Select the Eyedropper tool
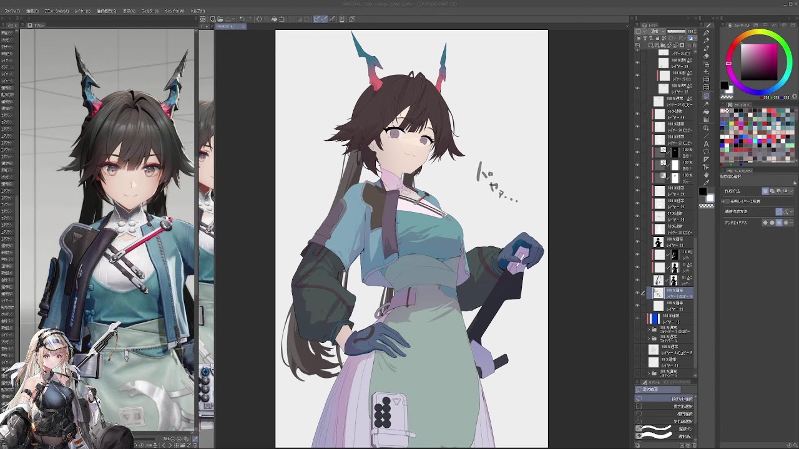This screenshot has width=799, height=449. 706,183
